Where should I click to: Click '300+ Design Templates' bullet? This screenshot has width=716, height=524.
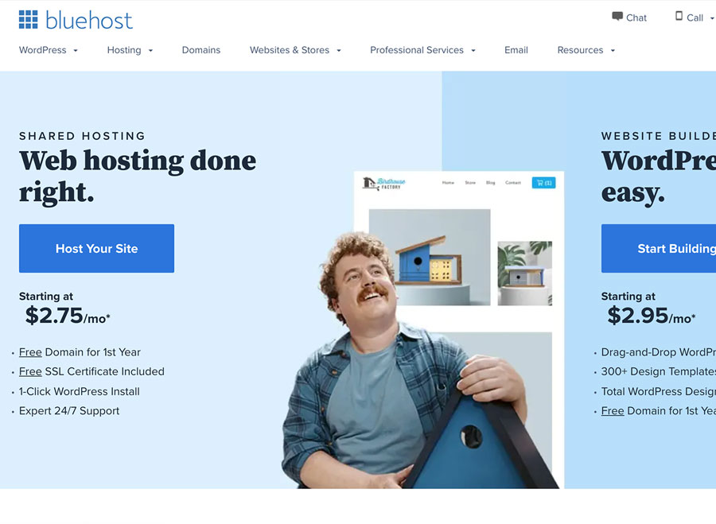tap(659, 371)
